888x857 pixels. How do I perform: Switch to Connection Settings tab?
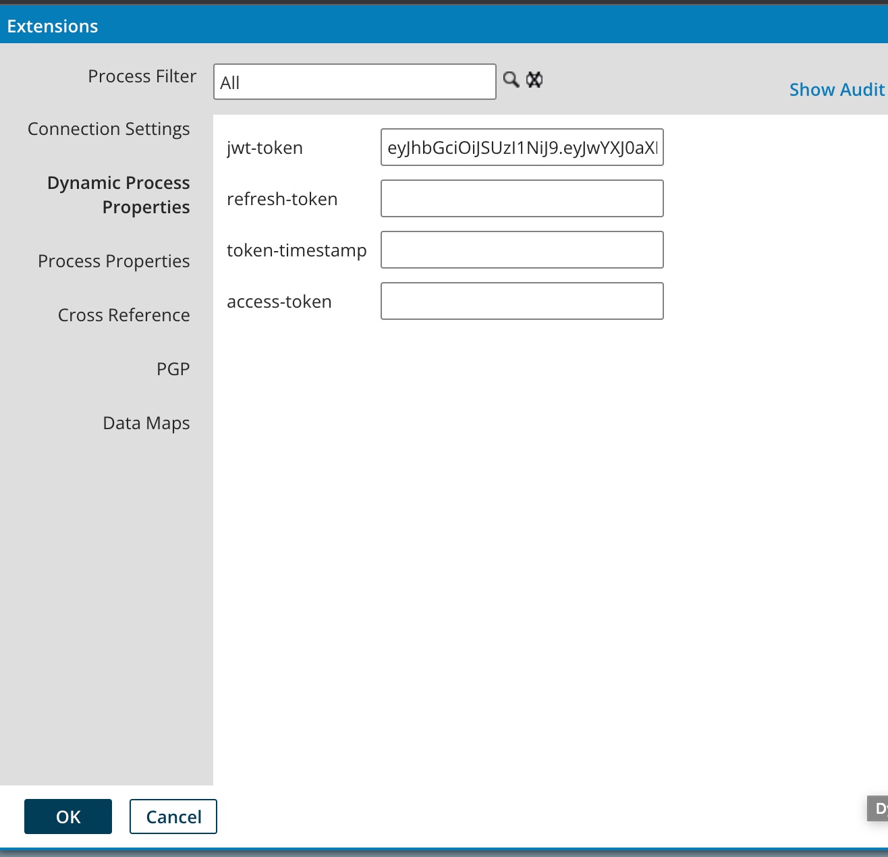[x=109, y=129]
